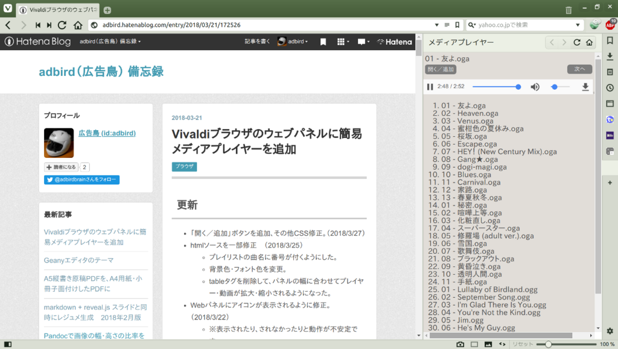Viewport: 618px width, 349px height.
Task: Open Vivaldi settings gear icon
Action: coord(610,332)
